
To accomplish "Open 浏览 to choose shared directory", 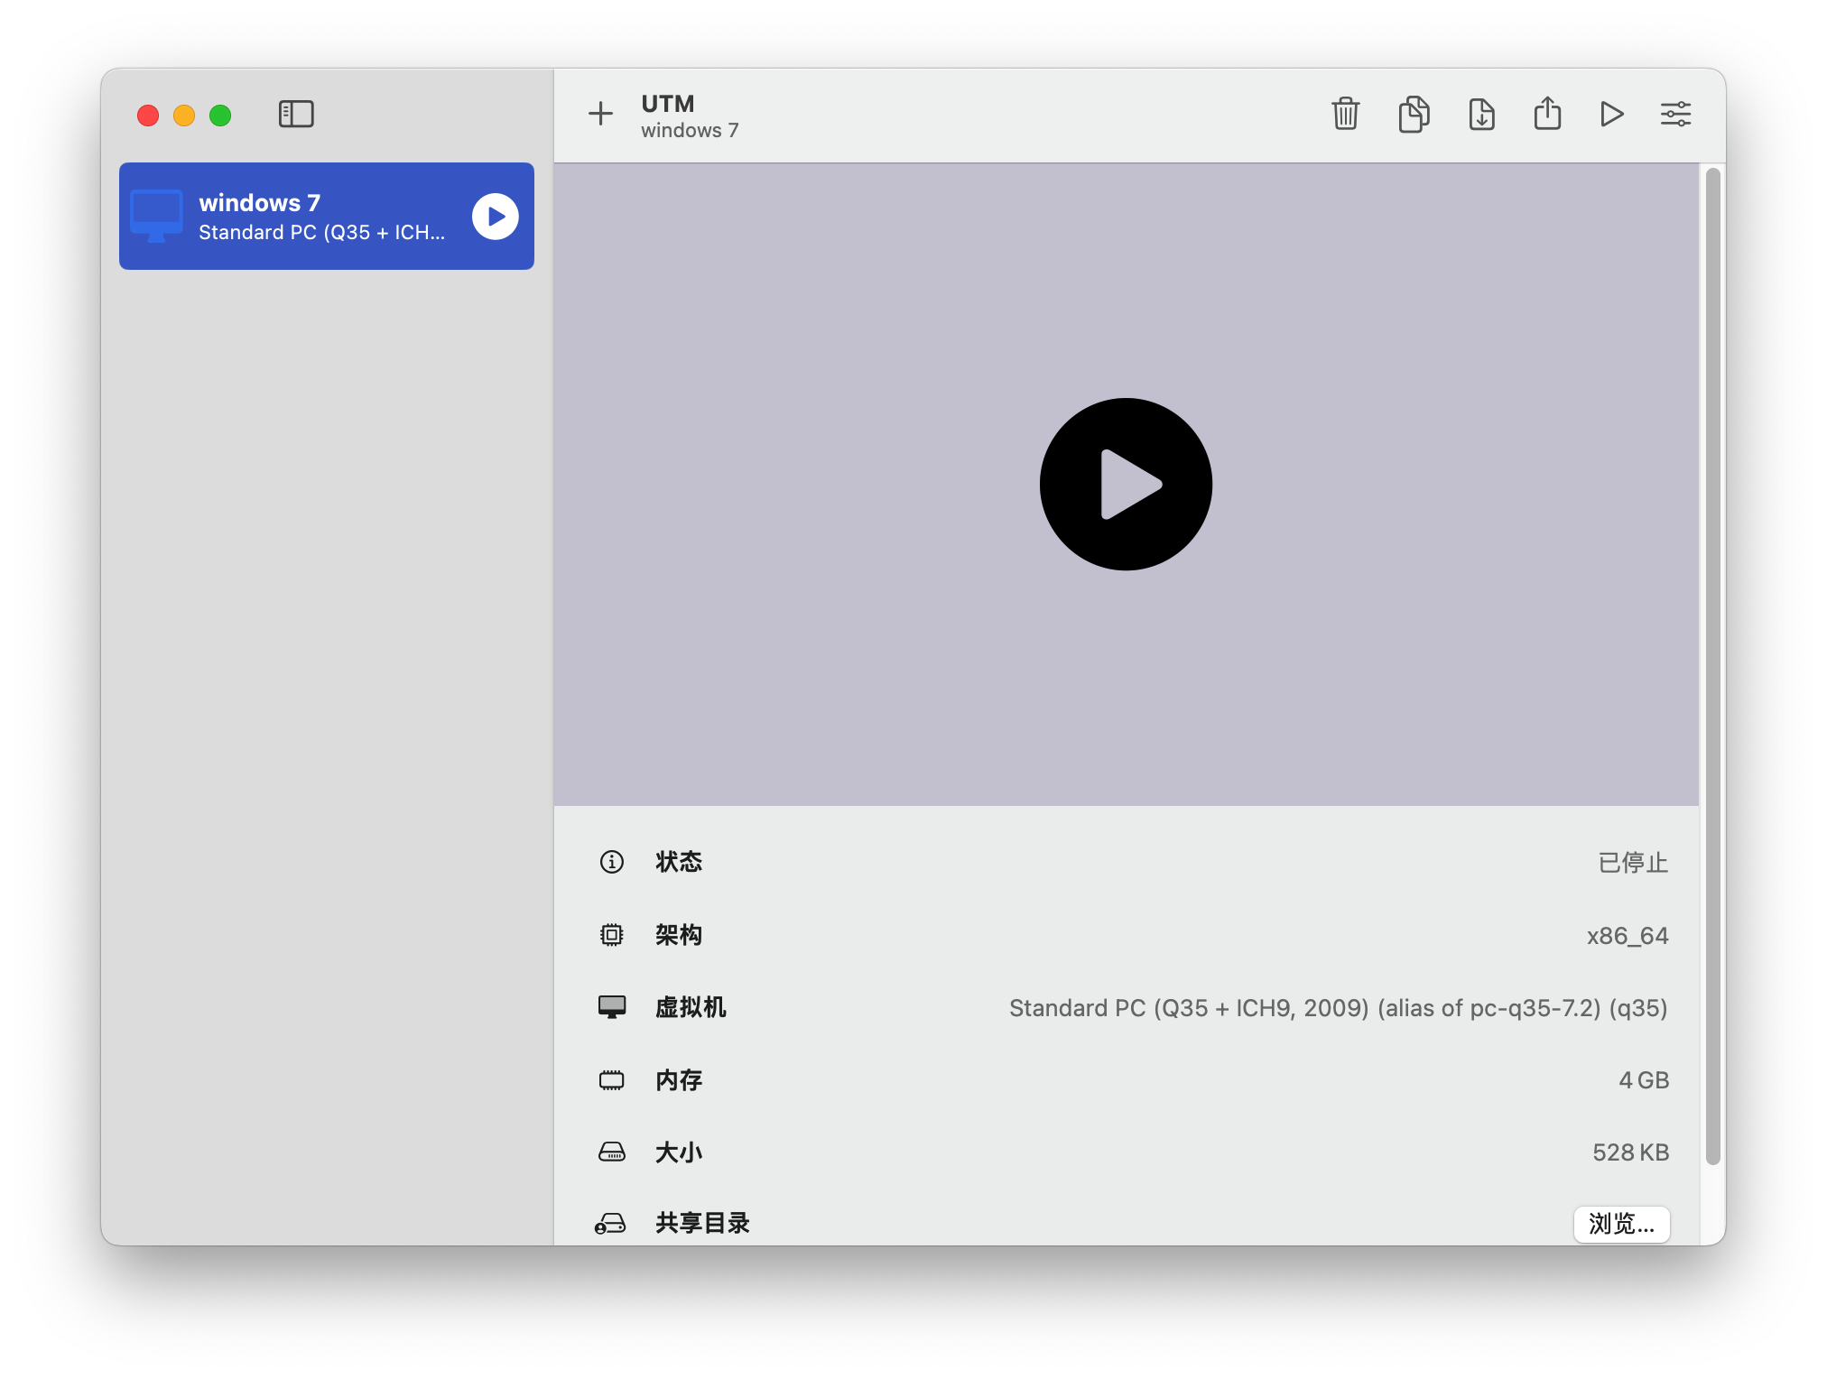I will click(1621, 1225).
